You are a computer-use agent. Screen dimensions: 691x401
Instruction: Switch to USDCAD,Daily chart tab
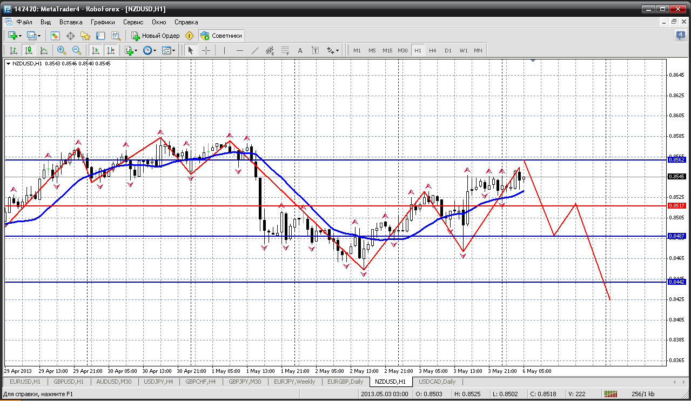[x=437, y=382]
